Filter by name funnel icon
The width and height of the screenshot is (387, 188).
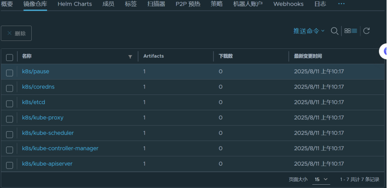[x=130, y=57]
